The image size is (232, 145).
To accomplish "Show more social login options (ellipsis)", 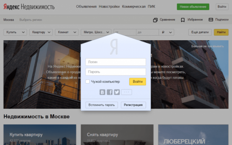I will (126, 92).
